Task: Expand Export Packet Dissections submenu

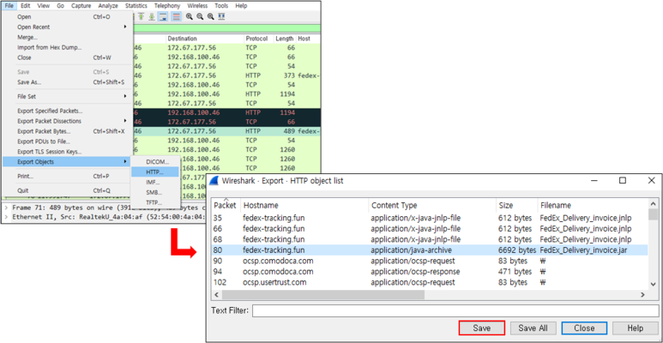Action: click(x=68, y=121)
